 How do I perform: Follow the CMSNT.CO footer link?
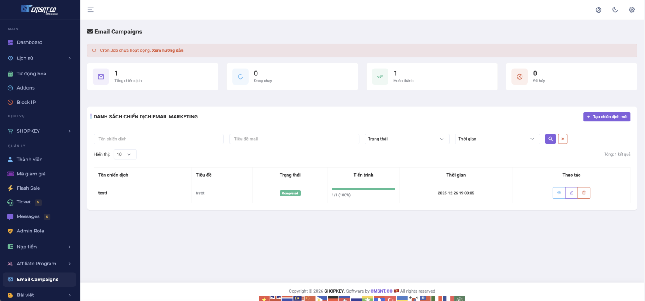point(381,291)
